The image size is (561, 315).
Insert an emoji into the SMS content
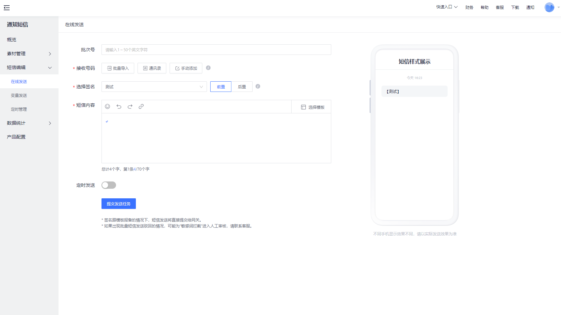point(107,106)
